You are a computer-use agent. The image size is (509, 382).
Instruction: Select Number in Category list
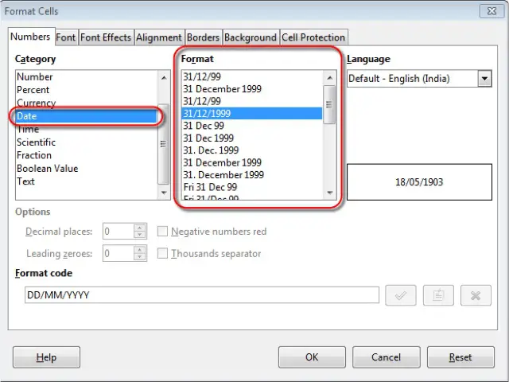pyautogui.click(x=87, y=77)
